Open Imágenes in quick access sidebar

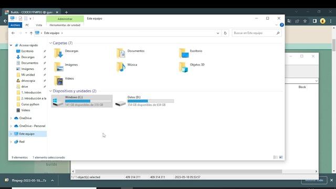click(x=28, y=69)
